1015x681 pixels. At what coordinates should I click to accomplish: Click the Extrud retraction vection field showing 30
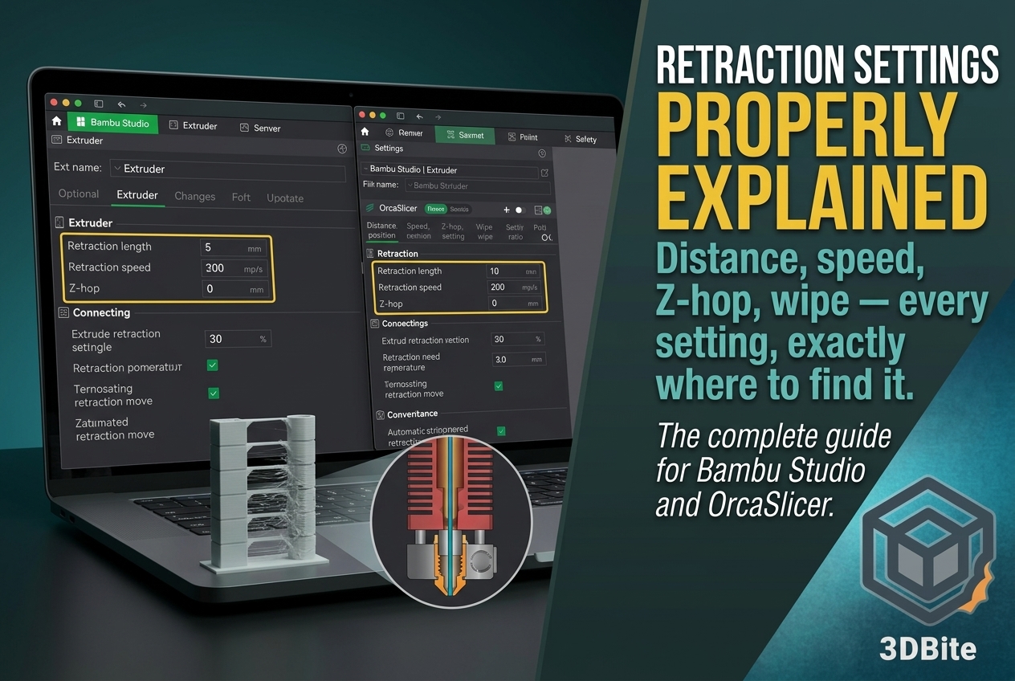pos(518,340)
